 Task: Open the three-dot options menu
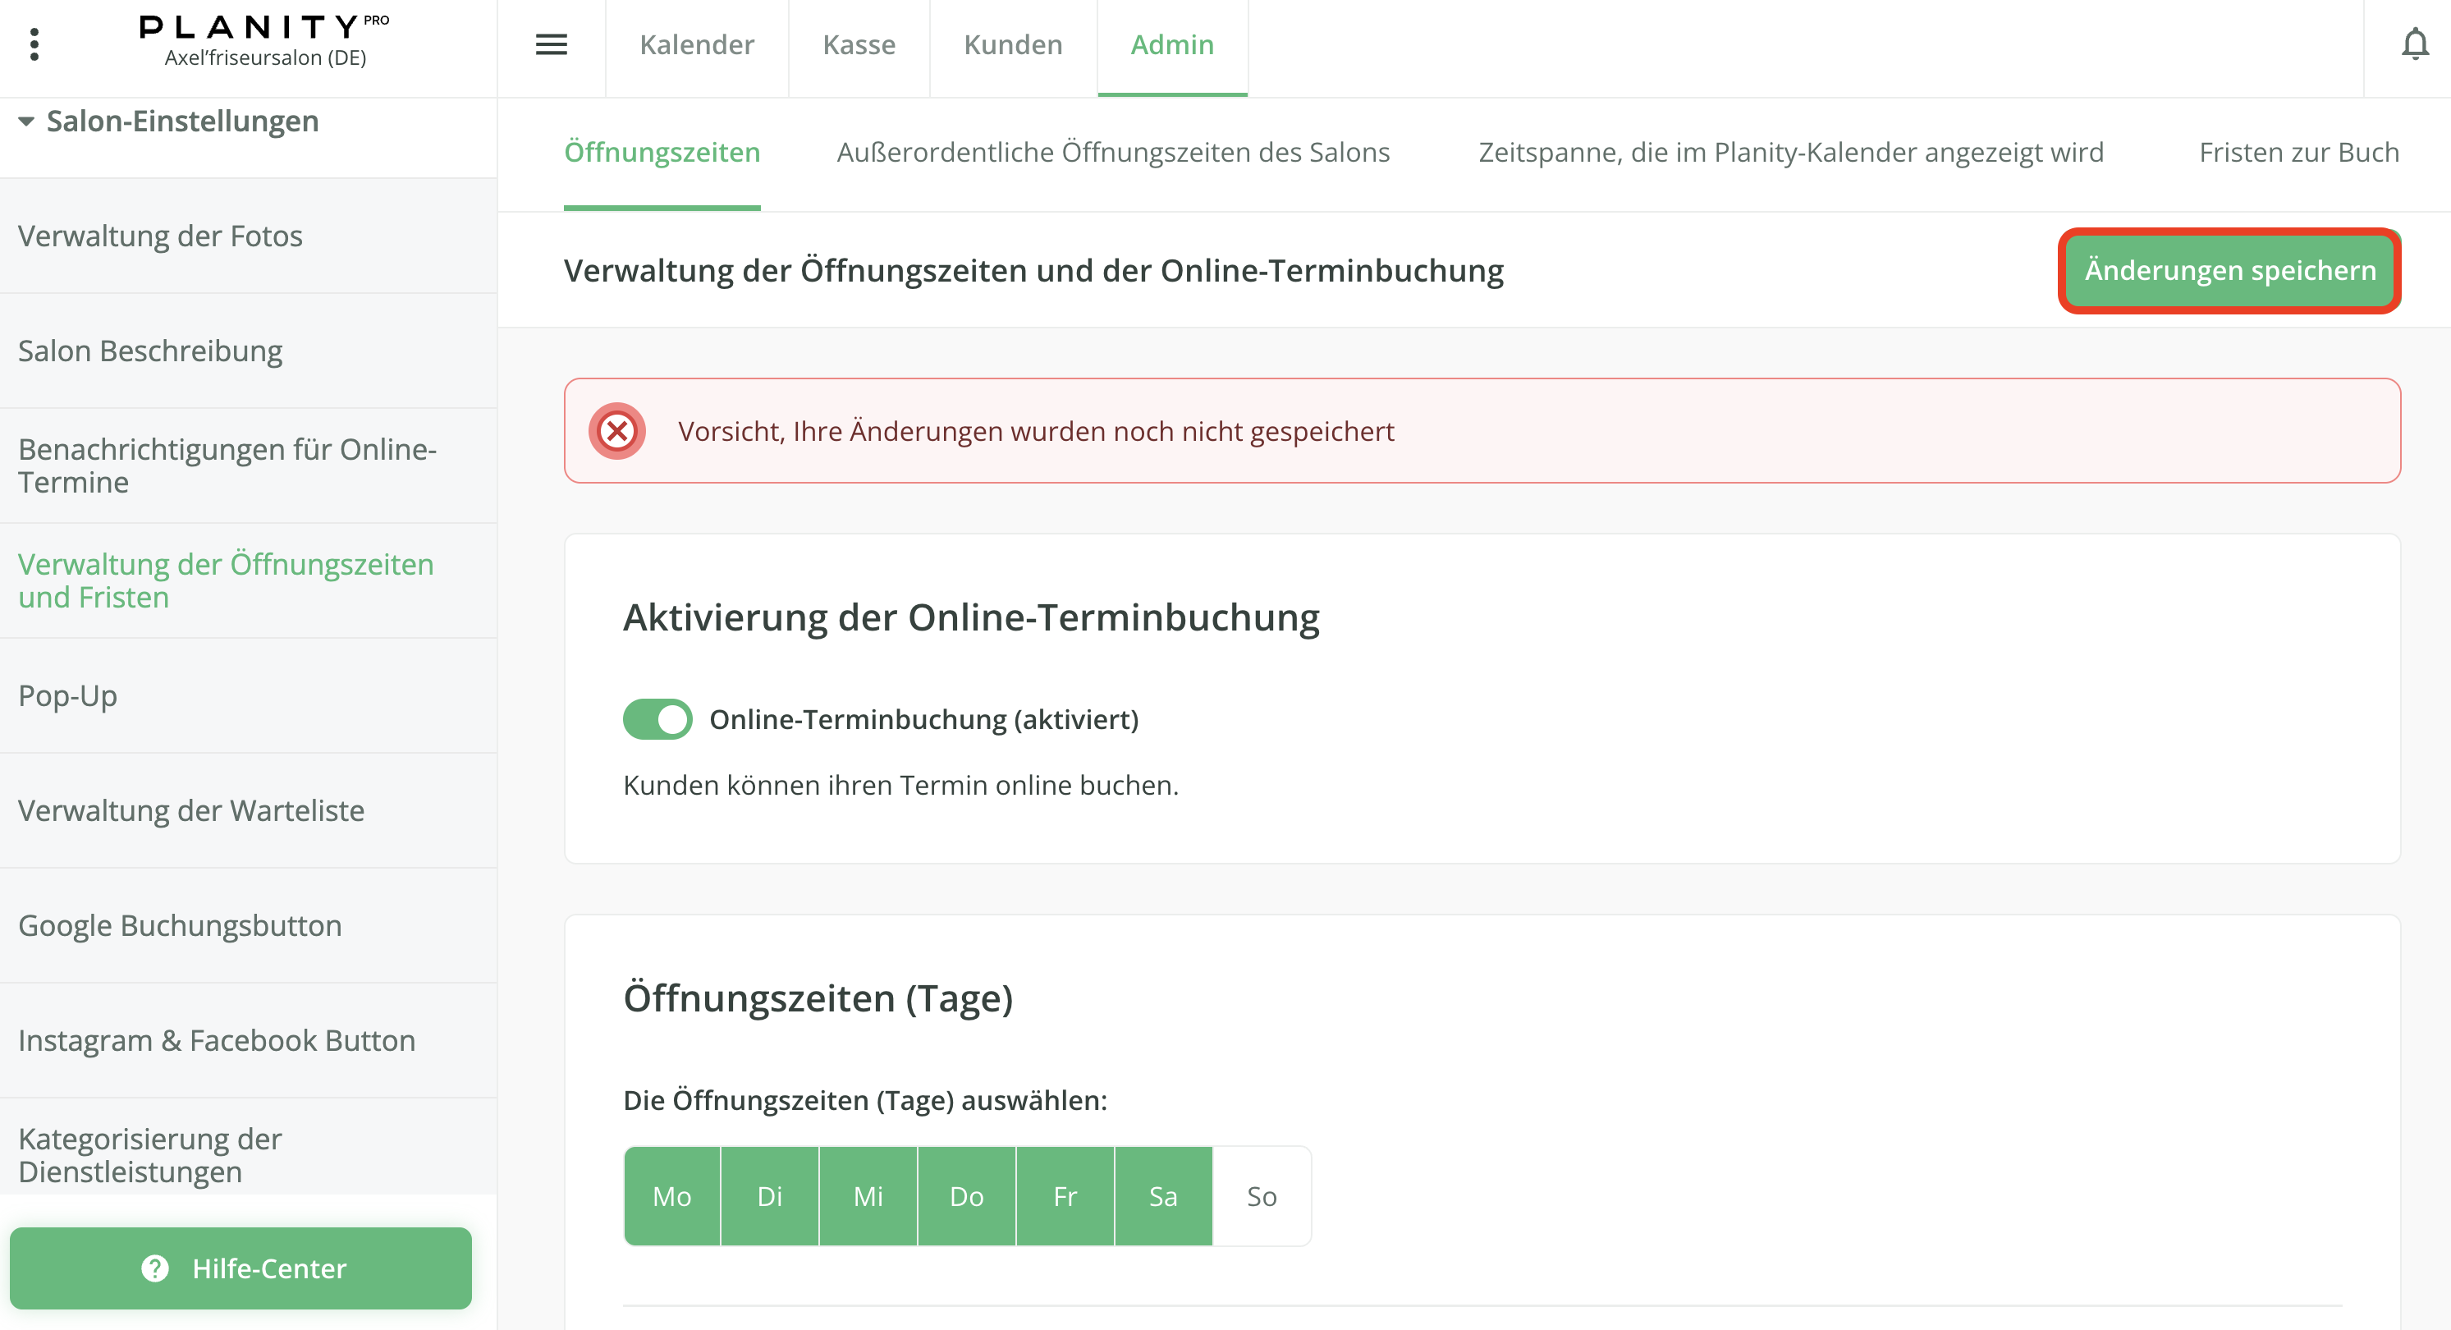(x=34, y=44)
